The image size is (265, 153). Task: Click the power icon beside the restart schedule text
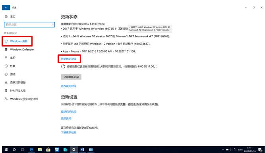click(x=63, y=66)
